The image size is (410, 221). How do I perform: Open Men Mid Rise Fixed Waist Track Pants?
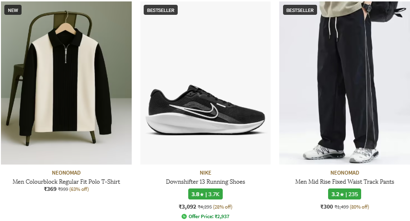tap(344, 182)
